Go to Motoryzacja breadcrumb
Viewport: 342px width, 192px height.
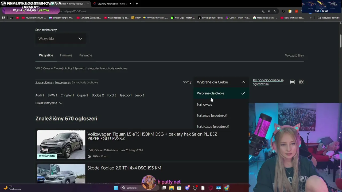click(x=62, y=83)
